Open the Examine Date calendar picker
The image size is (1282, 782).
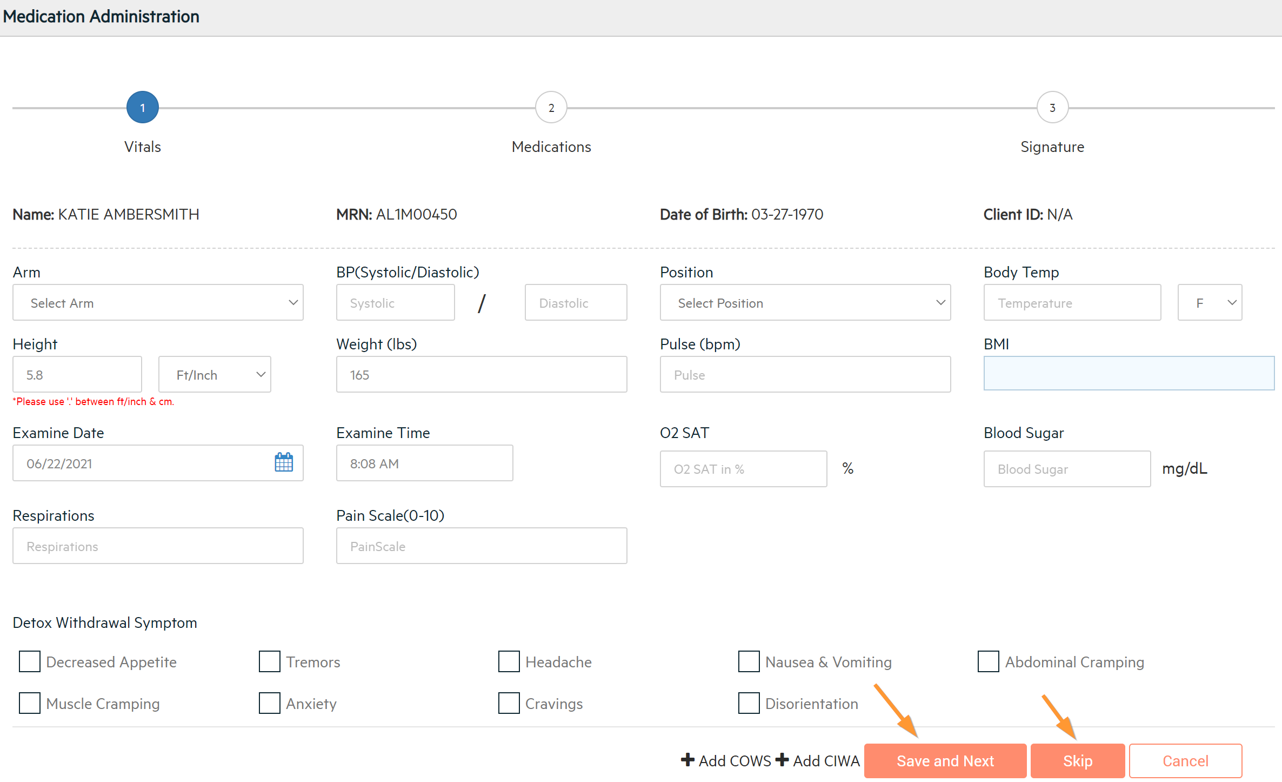(284, 463)
